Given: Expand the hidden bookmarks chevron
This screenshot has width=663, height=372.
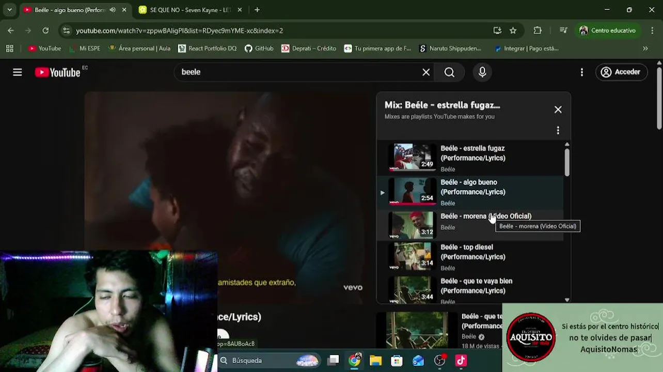Looking at the screenshot, I should (645, 49).
